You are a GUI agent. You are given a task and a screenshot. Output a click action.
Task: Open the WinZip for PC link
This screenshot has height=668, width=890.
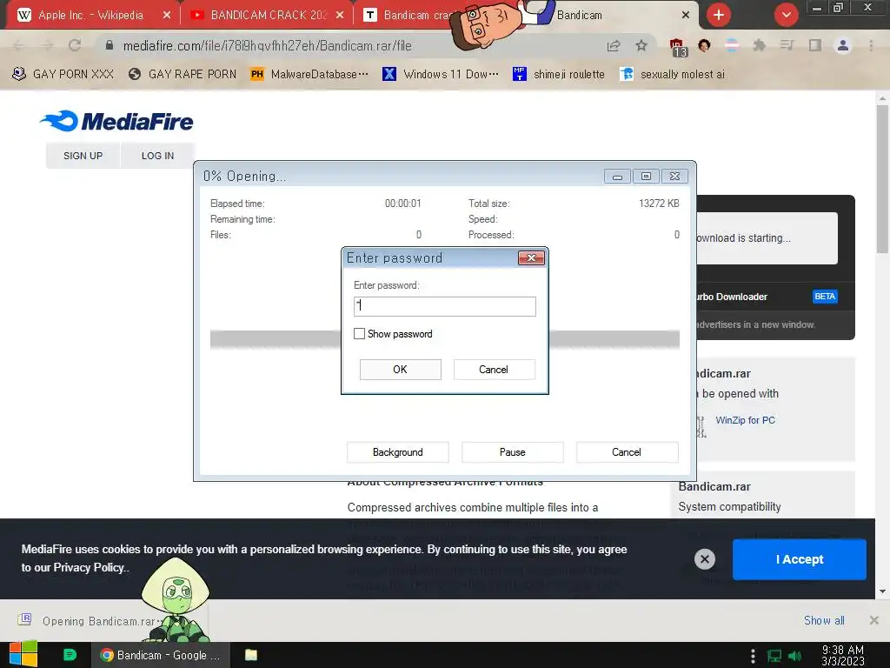[x=745, y=420]
